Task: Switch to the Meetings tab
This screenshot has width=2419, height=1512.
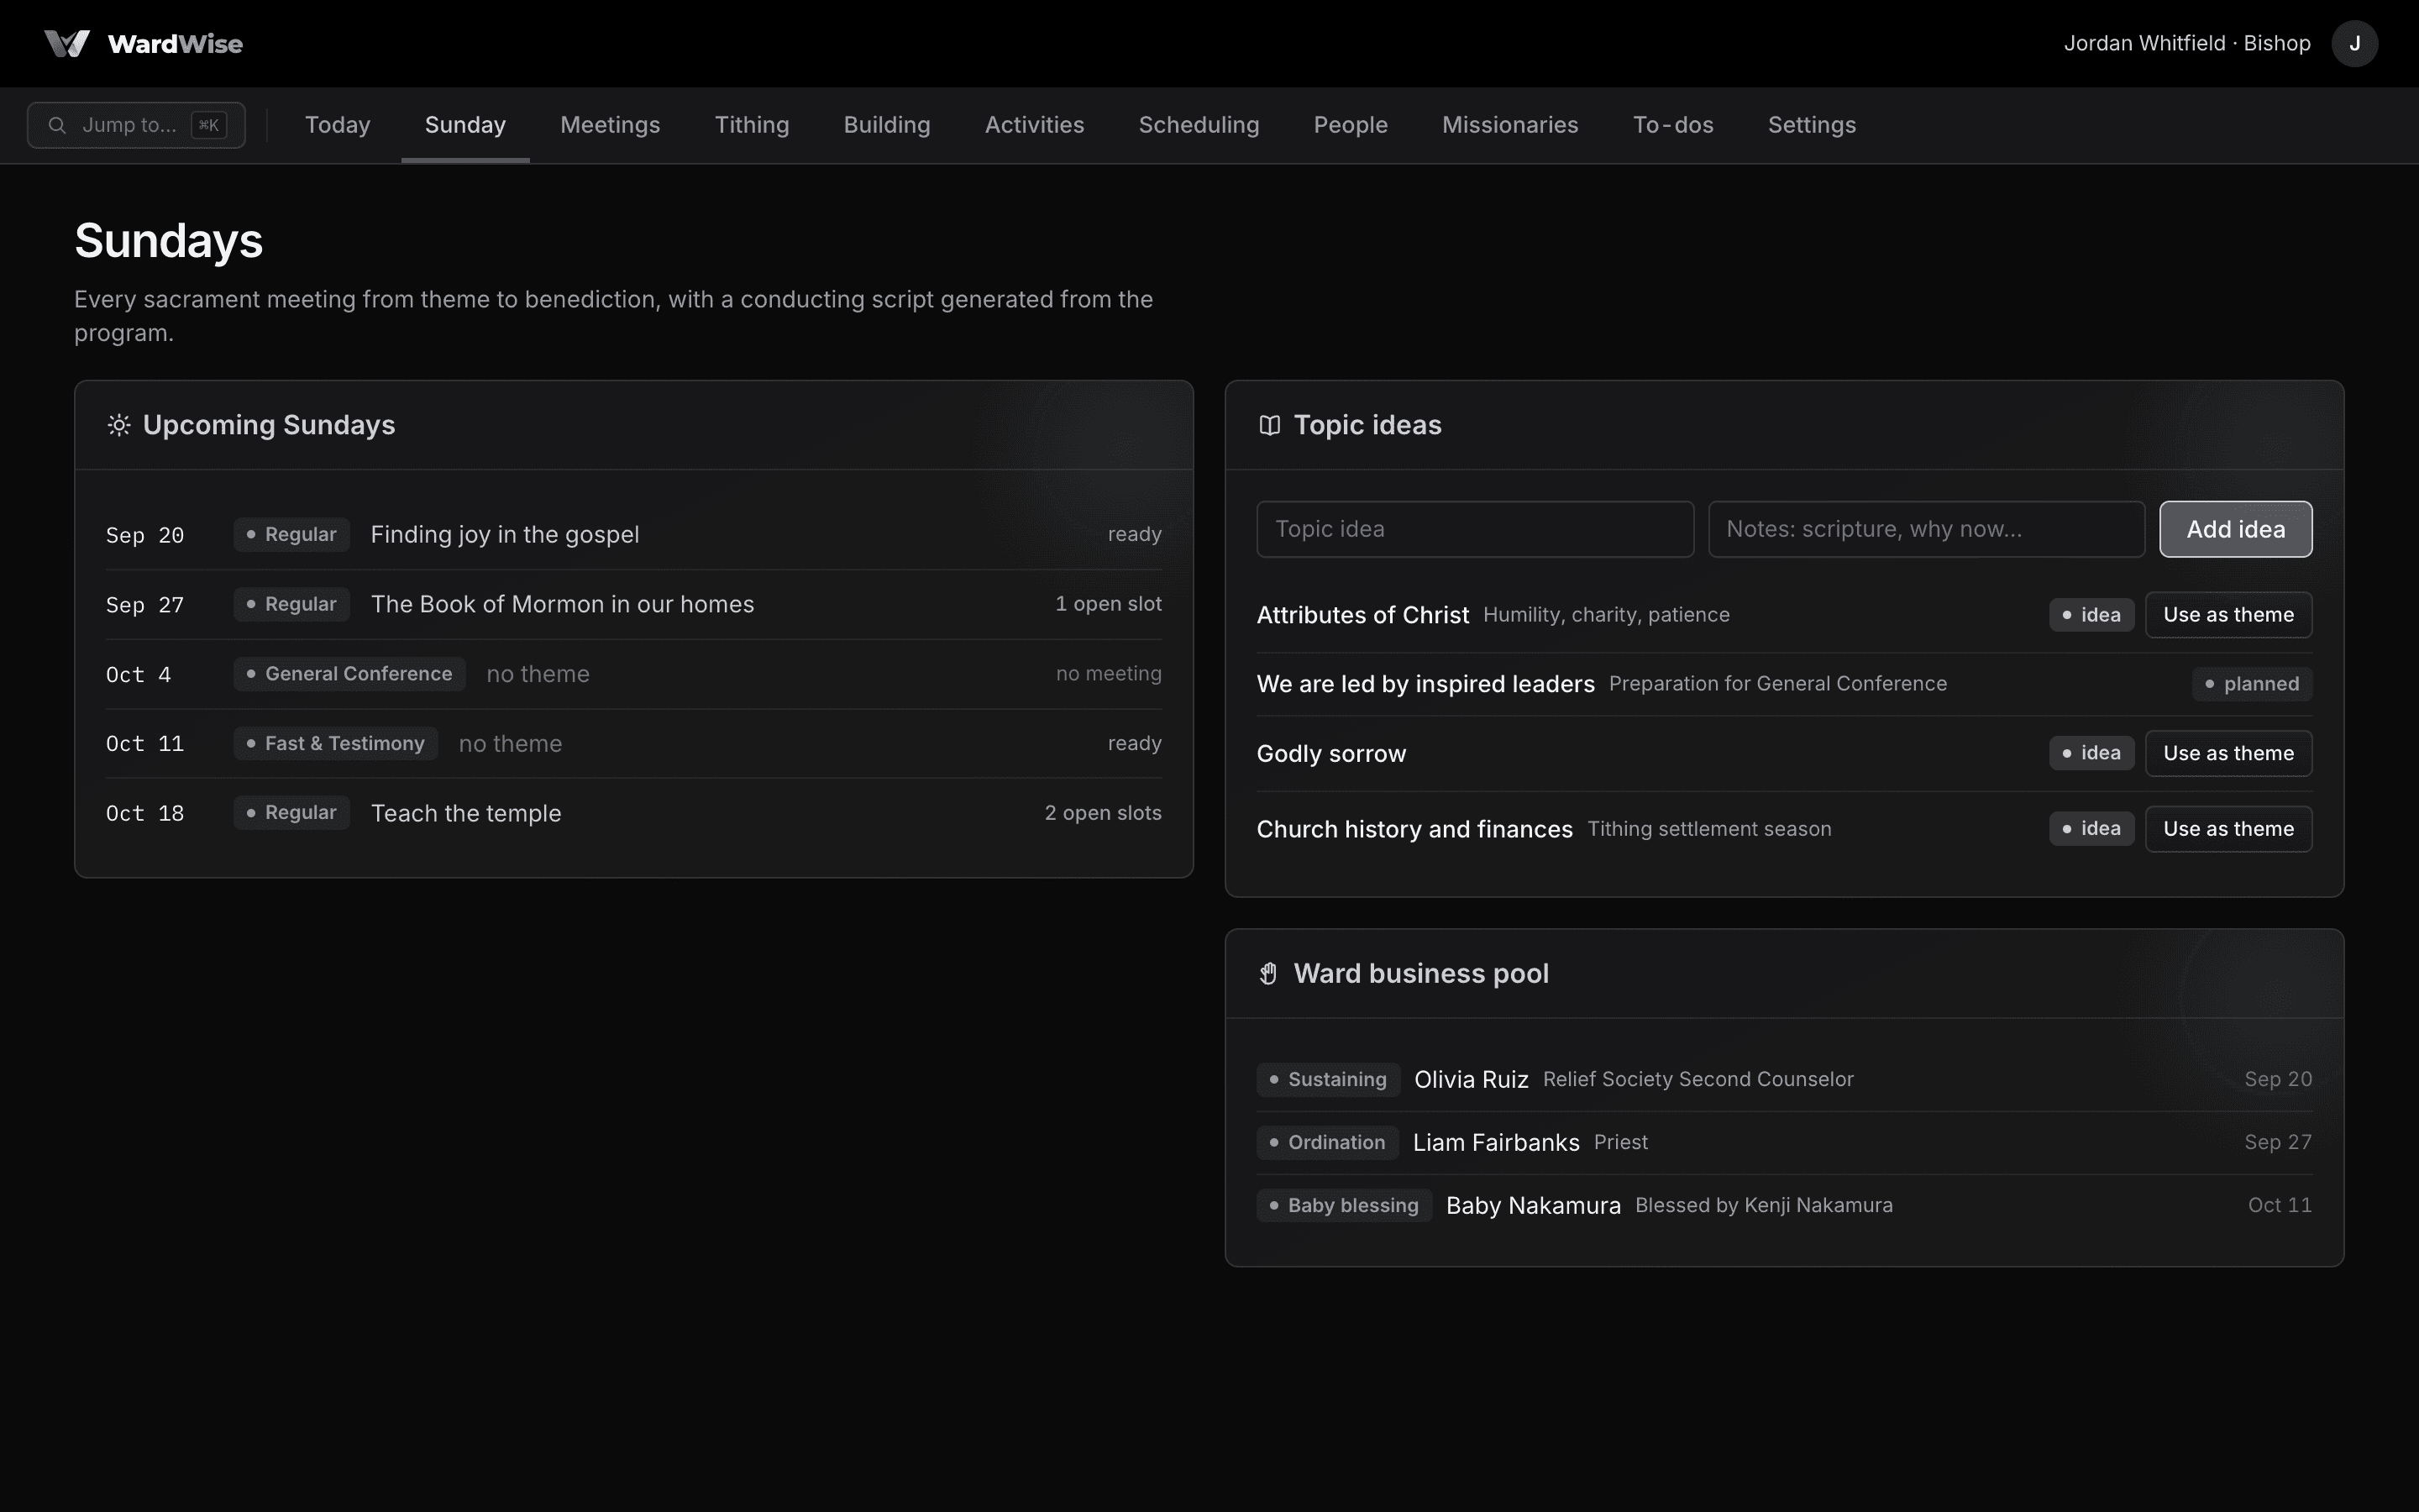Action: click(x=610, y=125)
